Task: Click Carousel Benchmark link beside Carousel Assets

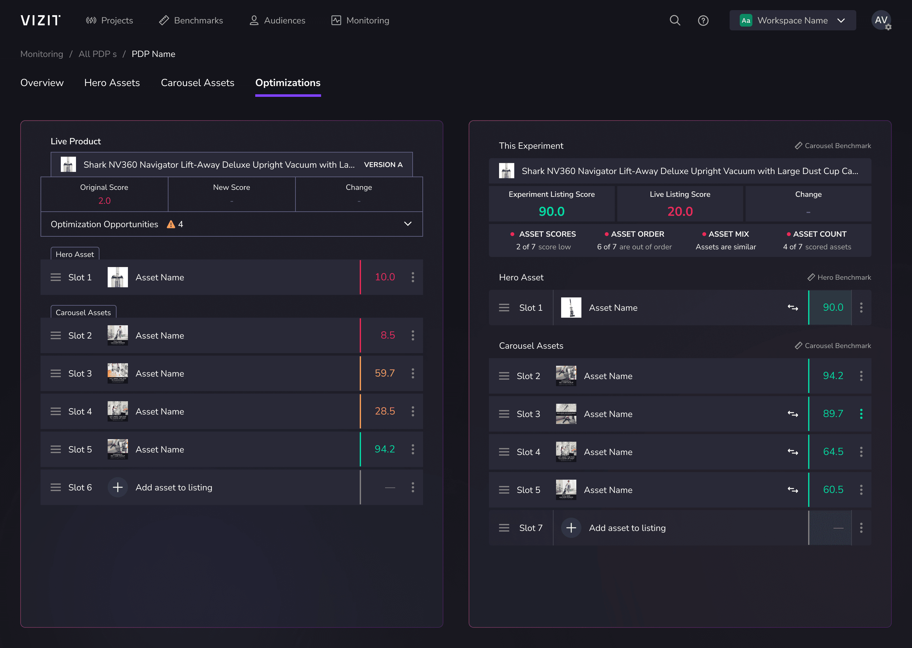Action: tap(833, 346)
